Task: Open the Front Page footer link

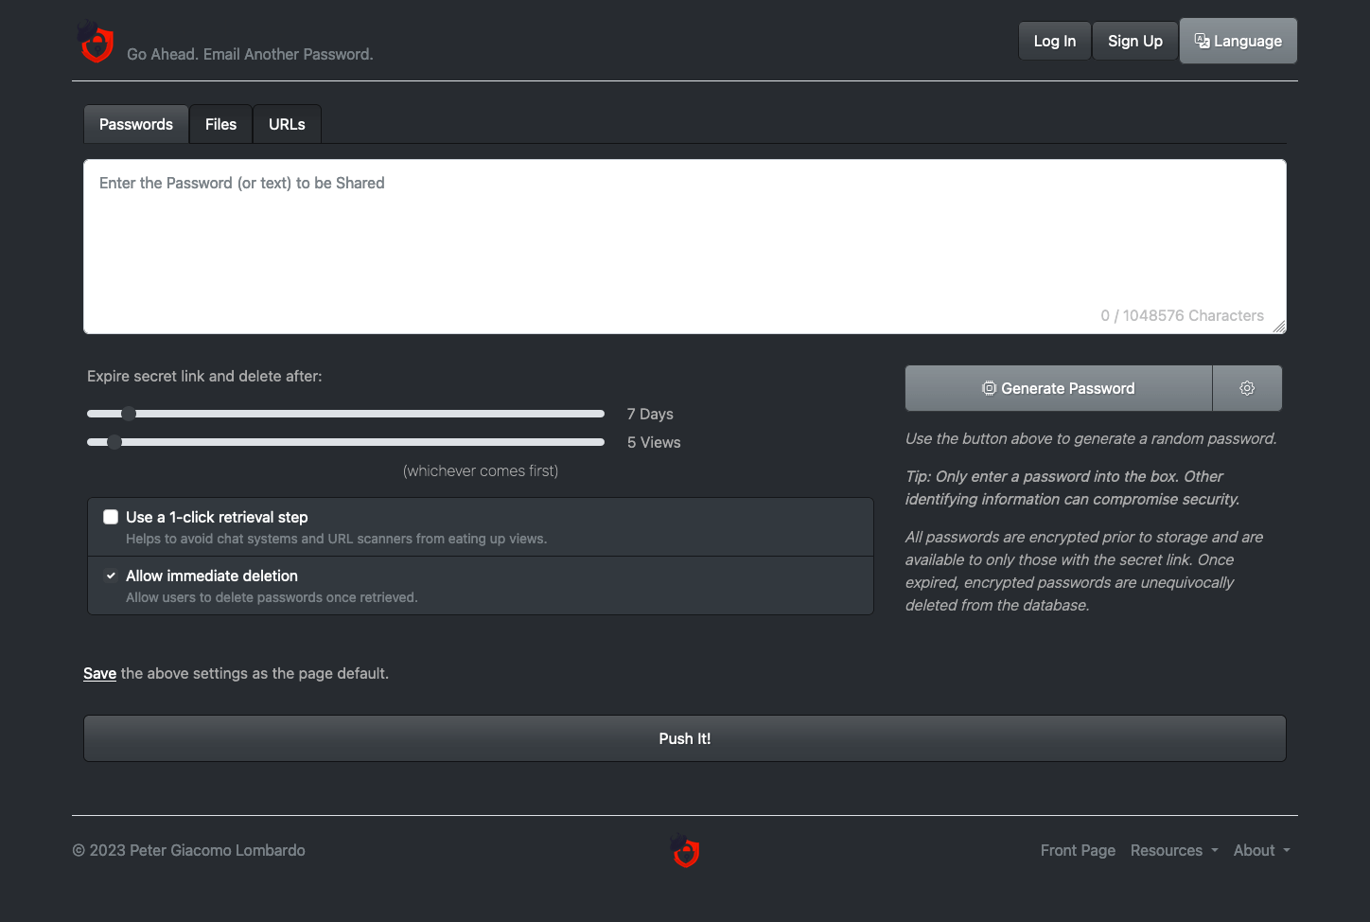Action: coord(1078,850)
